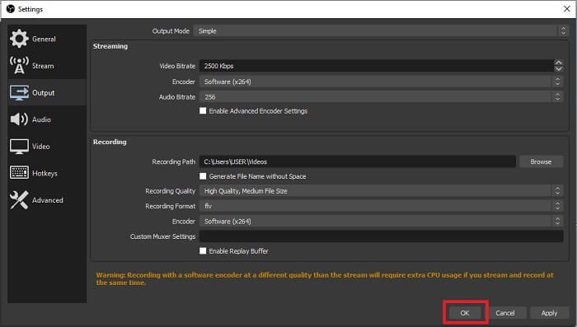Click the General gear icon
Screen dimensions: 577x327
(x=19, y=38)
